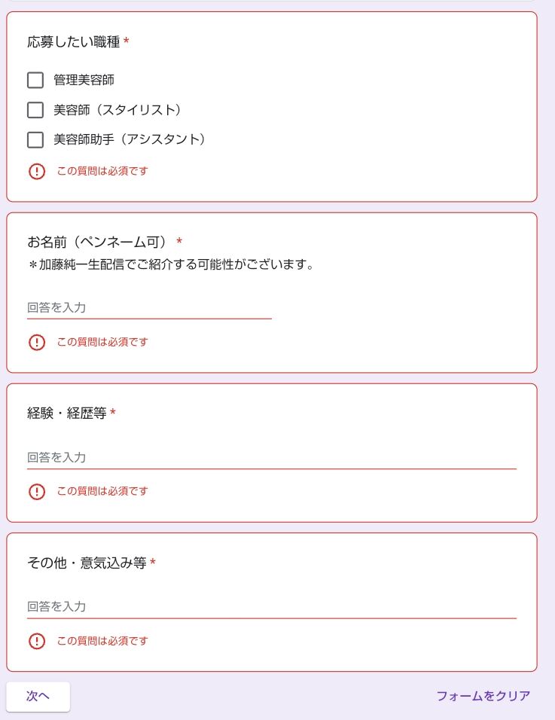The image size is (555, 720).
Task: Check the 美容師助手(アシスタント) checkbox
Action: click(x=35, y=139)
